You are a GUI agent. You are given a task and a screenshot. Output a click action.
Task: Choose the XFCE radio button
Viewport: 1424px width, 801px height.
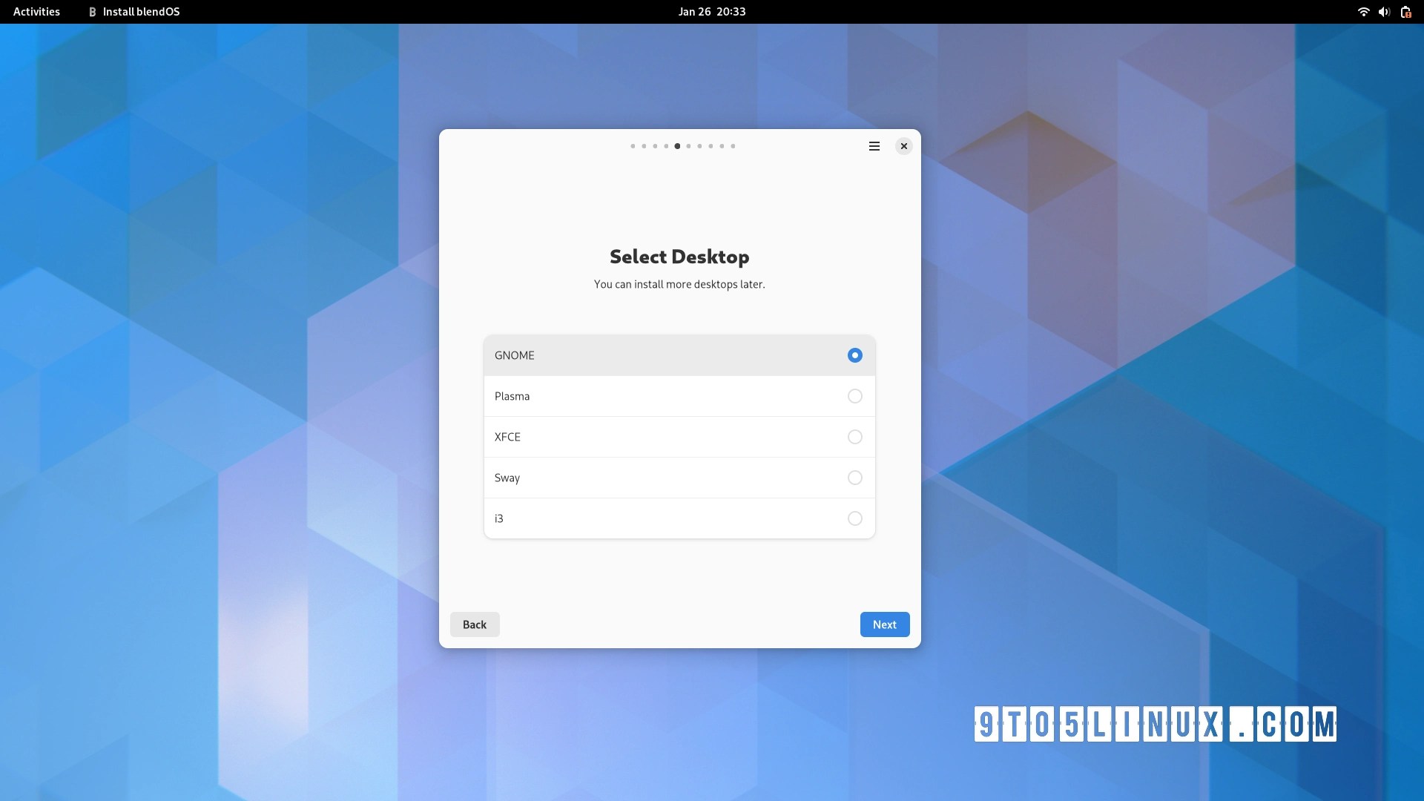(854, 437)
